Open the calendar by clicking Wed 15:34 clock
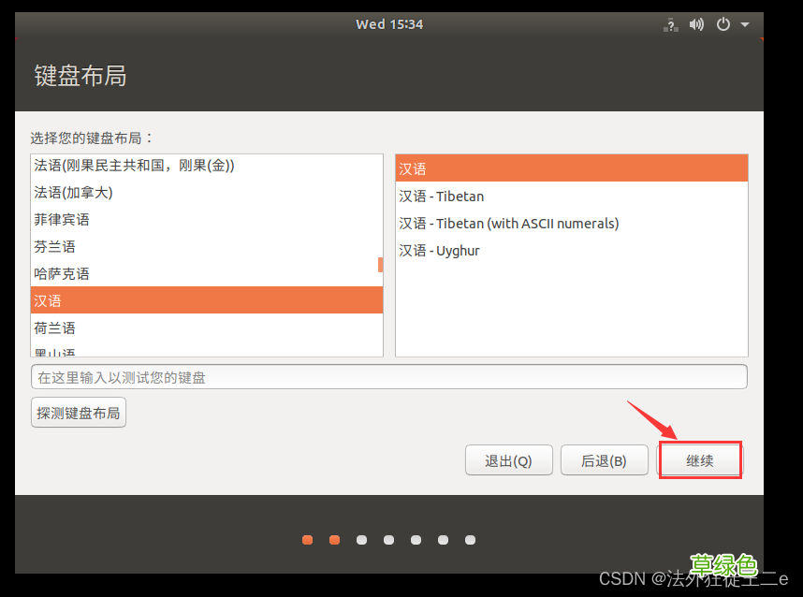 [x=389, y=24]
